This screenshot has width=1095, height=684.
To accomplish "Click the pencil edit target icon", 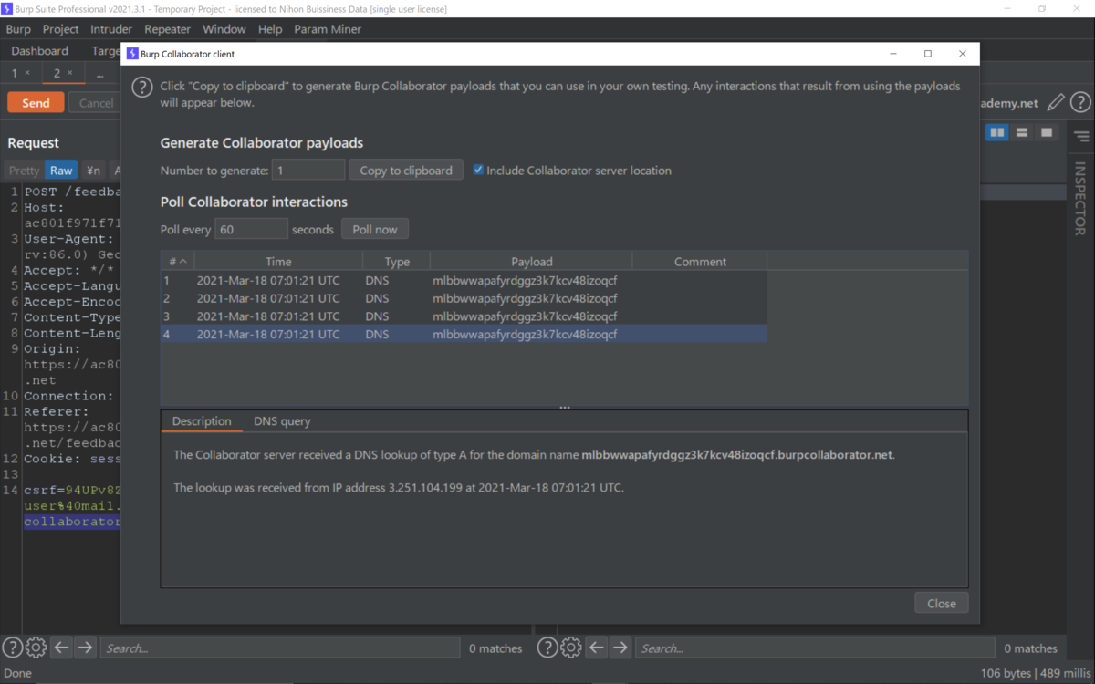I will pos(1055,103).
